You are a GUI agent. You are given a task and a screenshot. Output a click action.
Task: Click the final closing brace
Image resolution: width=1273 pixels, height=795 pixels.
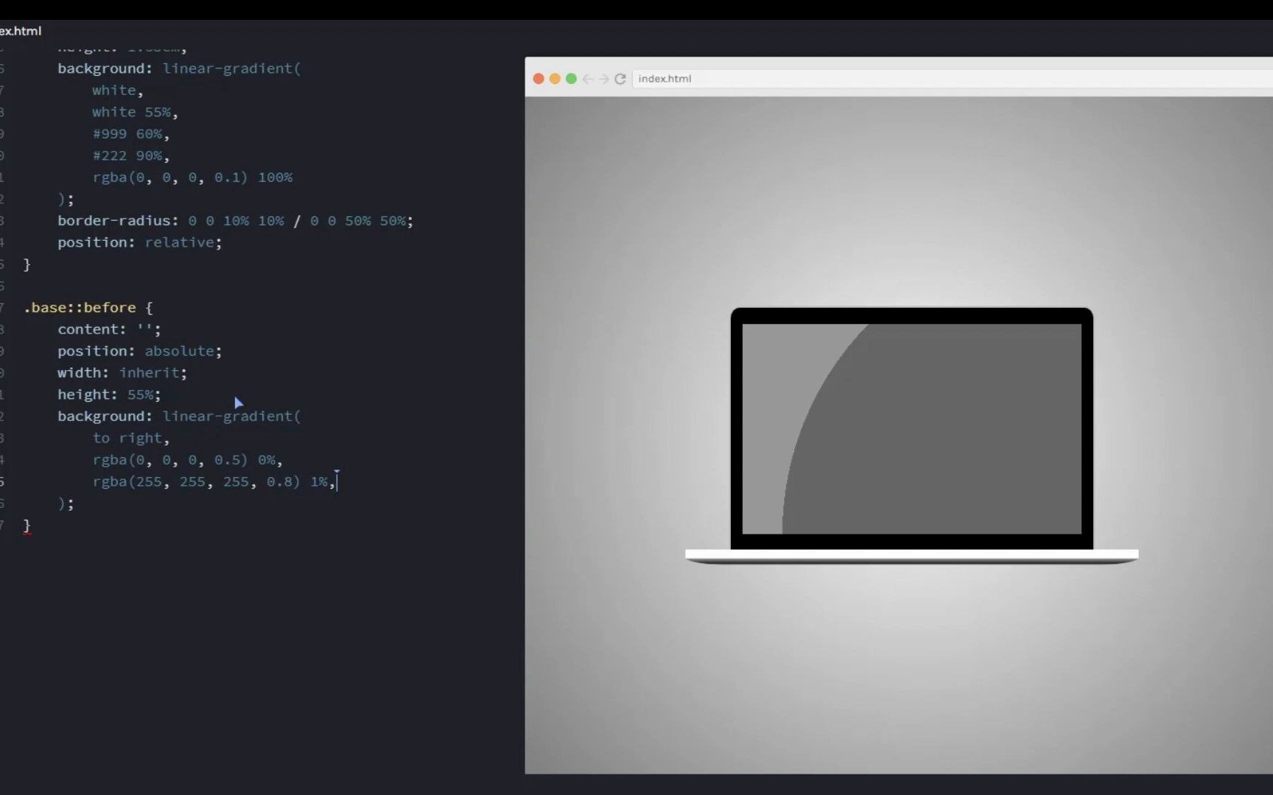27,525
